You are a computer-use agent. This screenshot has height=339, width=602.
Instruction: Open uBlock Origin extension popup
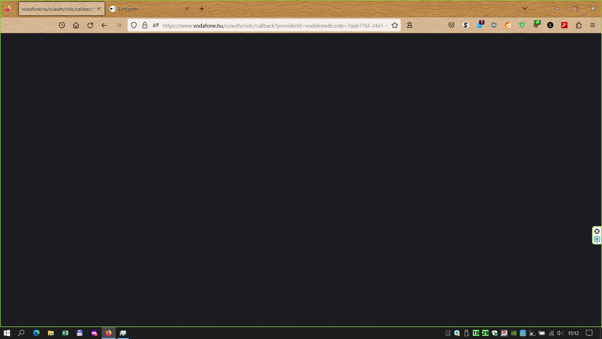pos(494,25)
